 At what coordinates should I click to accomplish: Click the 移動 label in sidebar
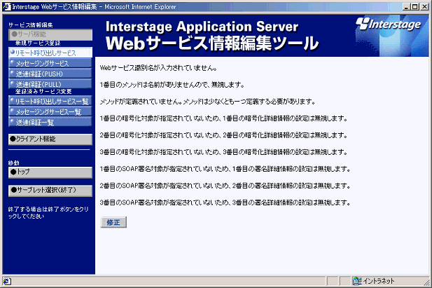(14, 163)
